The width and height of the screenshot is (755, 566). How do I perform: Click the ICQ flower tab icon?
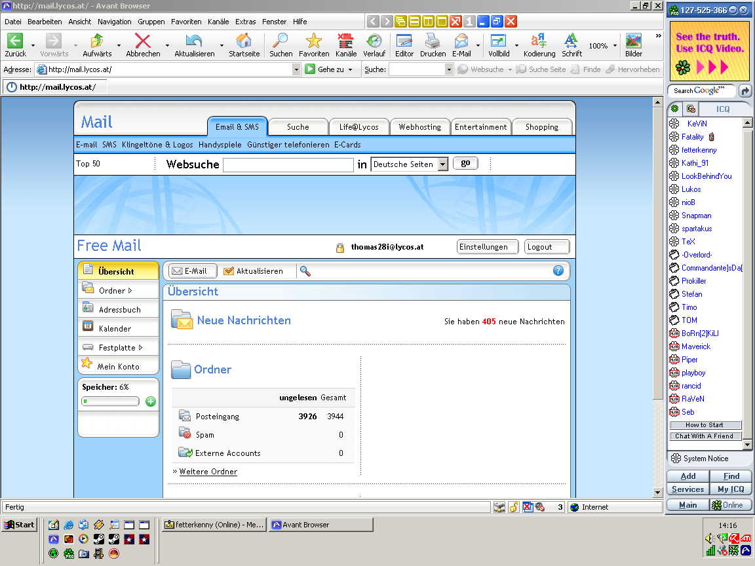coord(675,109)
